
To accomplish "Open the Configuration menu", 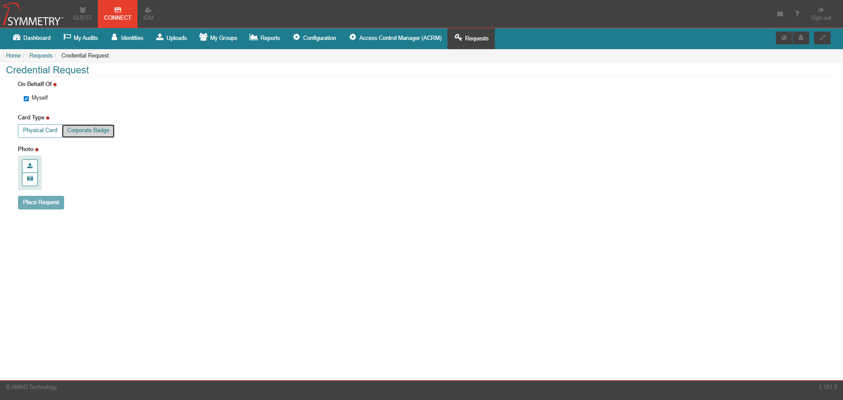I will point(314,38).
